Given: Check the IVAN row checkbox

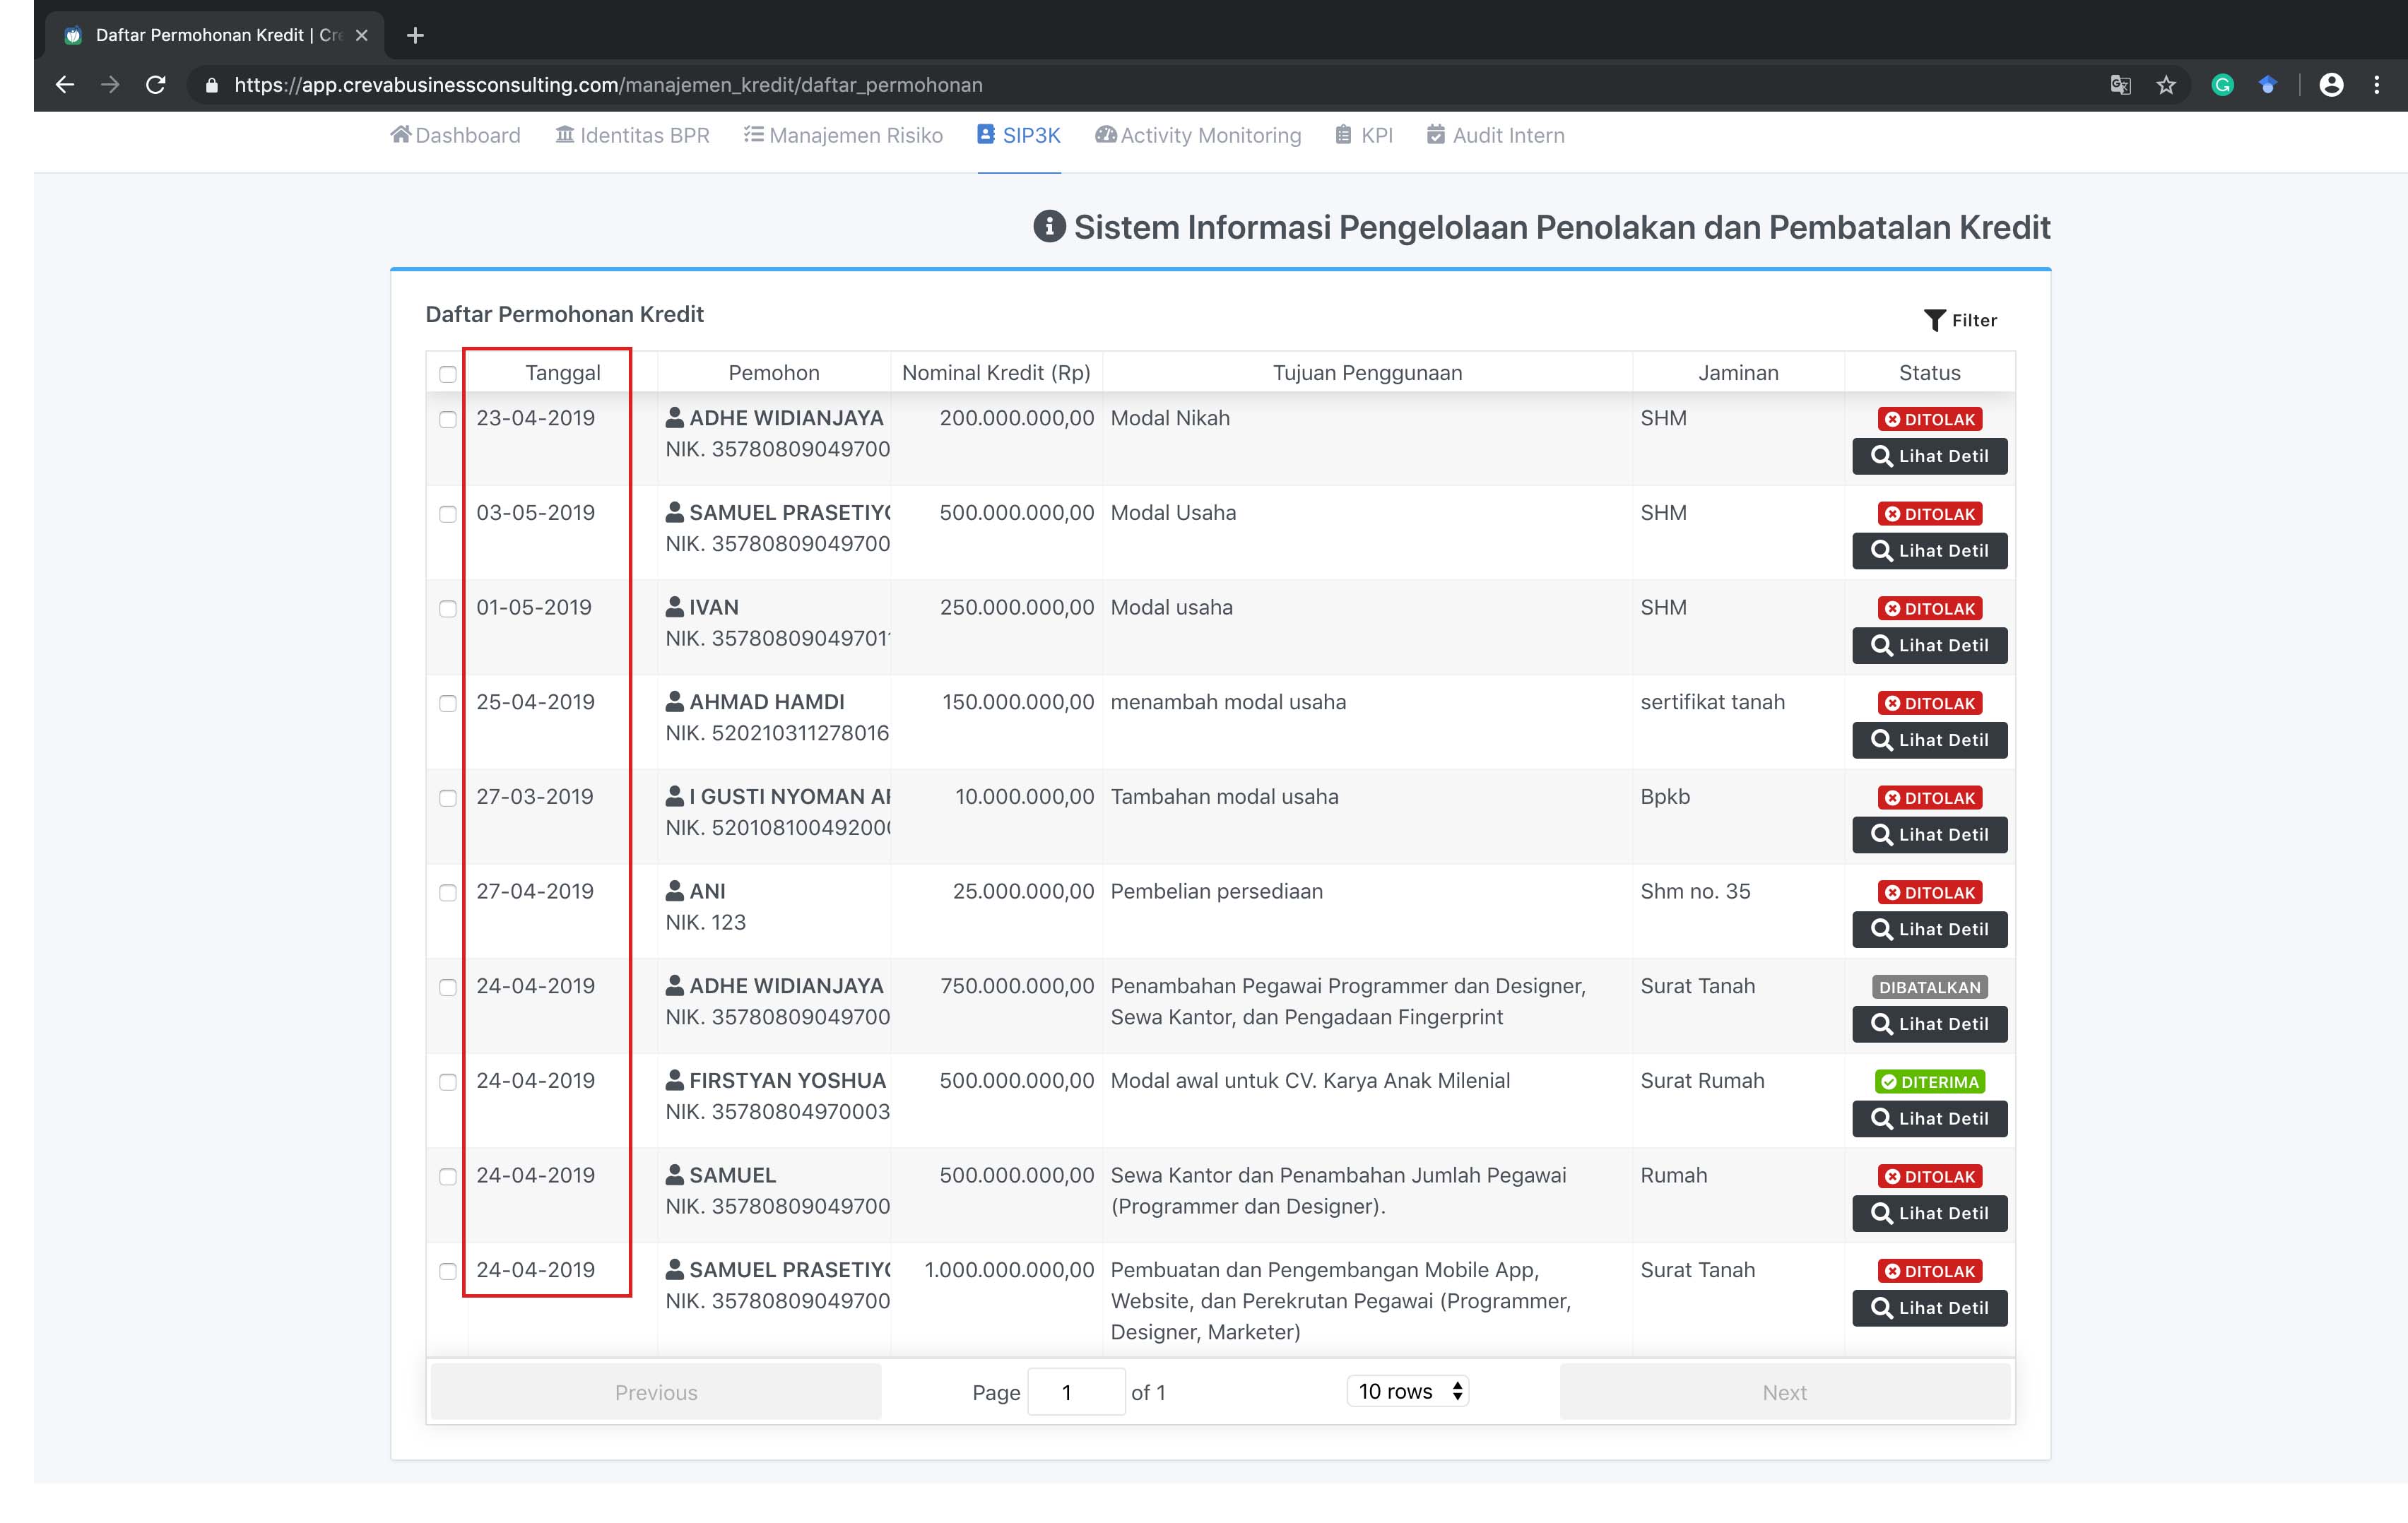Looking at the screenshot, I should (448, 609).
